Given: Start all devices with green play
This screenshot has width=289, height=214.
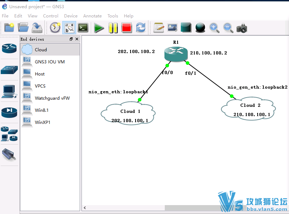Looking at the screenshot, I should pyautogui.click(x=99, y=28).
